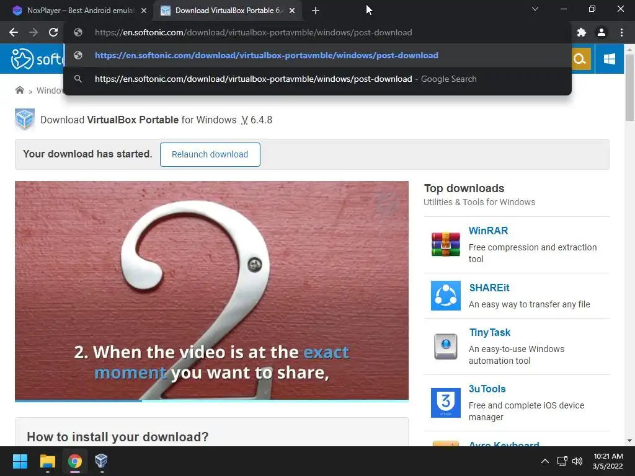Go back to the previous page
Viewport: 635px width, 476px height.
click(x=14, y=32)
